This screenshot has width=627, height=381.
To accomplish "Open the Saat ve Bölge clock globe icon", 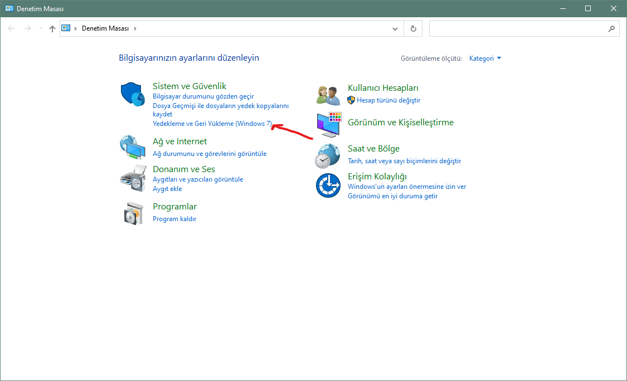I will [x=328, y=156].
